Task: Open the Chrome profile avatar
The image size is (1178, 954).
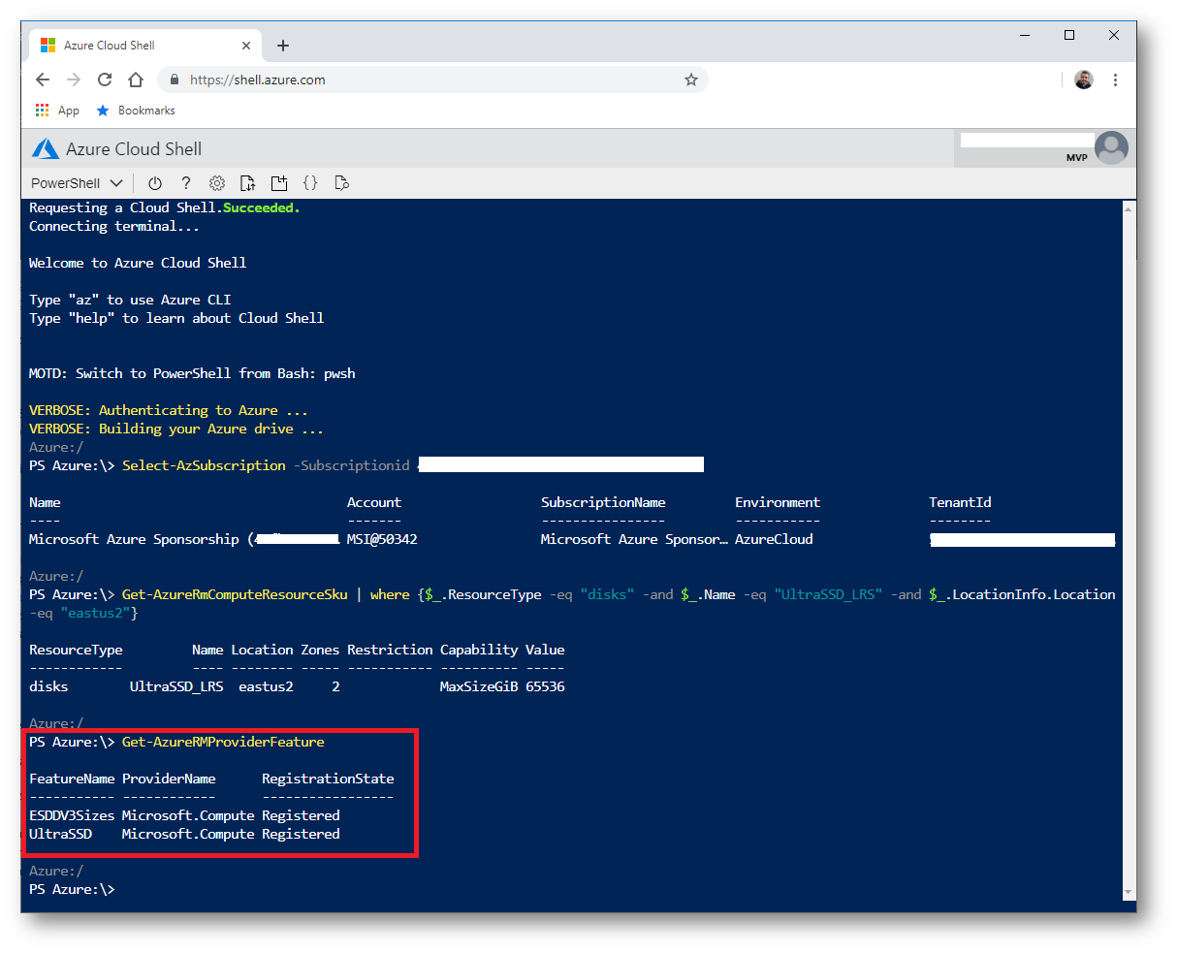Action: coord(1084,79)
